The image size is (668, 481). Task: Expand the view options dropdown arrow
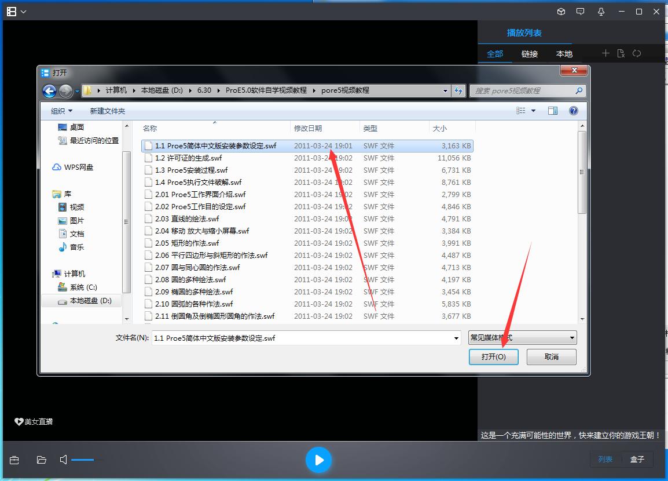coord(533,111)
